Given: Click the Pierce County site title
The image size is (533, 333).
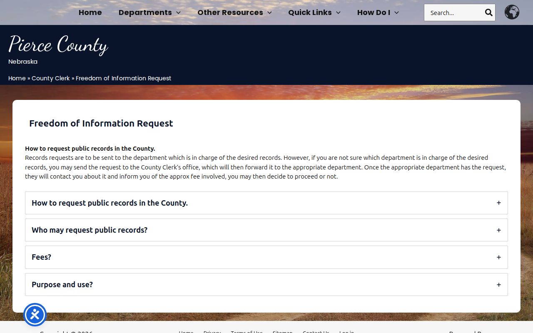Looking at the screenshot, I should point(58,45).
